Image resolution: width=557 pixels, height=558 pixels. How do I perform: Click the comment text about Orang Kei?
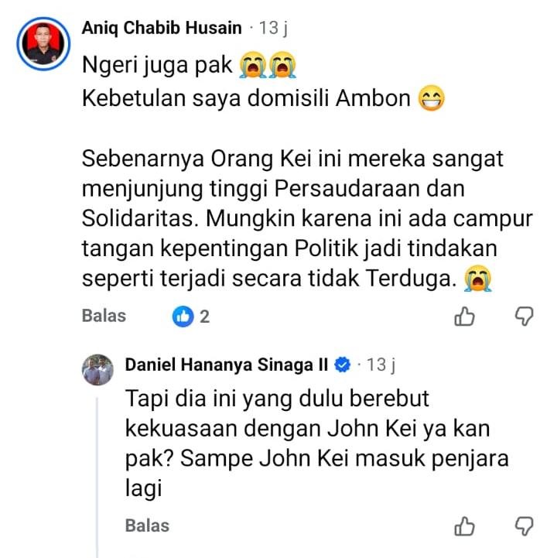point(307,218)
